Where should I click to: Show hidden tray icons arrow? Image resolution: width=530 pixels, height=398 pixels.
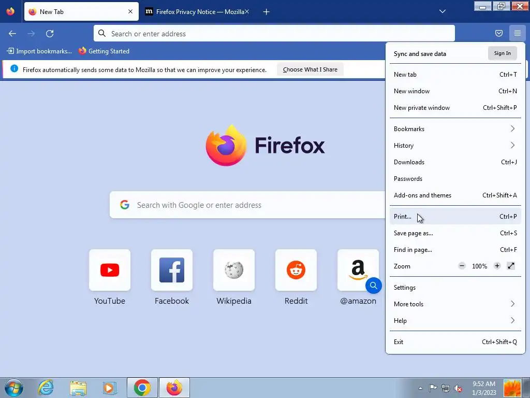[x=420, y=388]
